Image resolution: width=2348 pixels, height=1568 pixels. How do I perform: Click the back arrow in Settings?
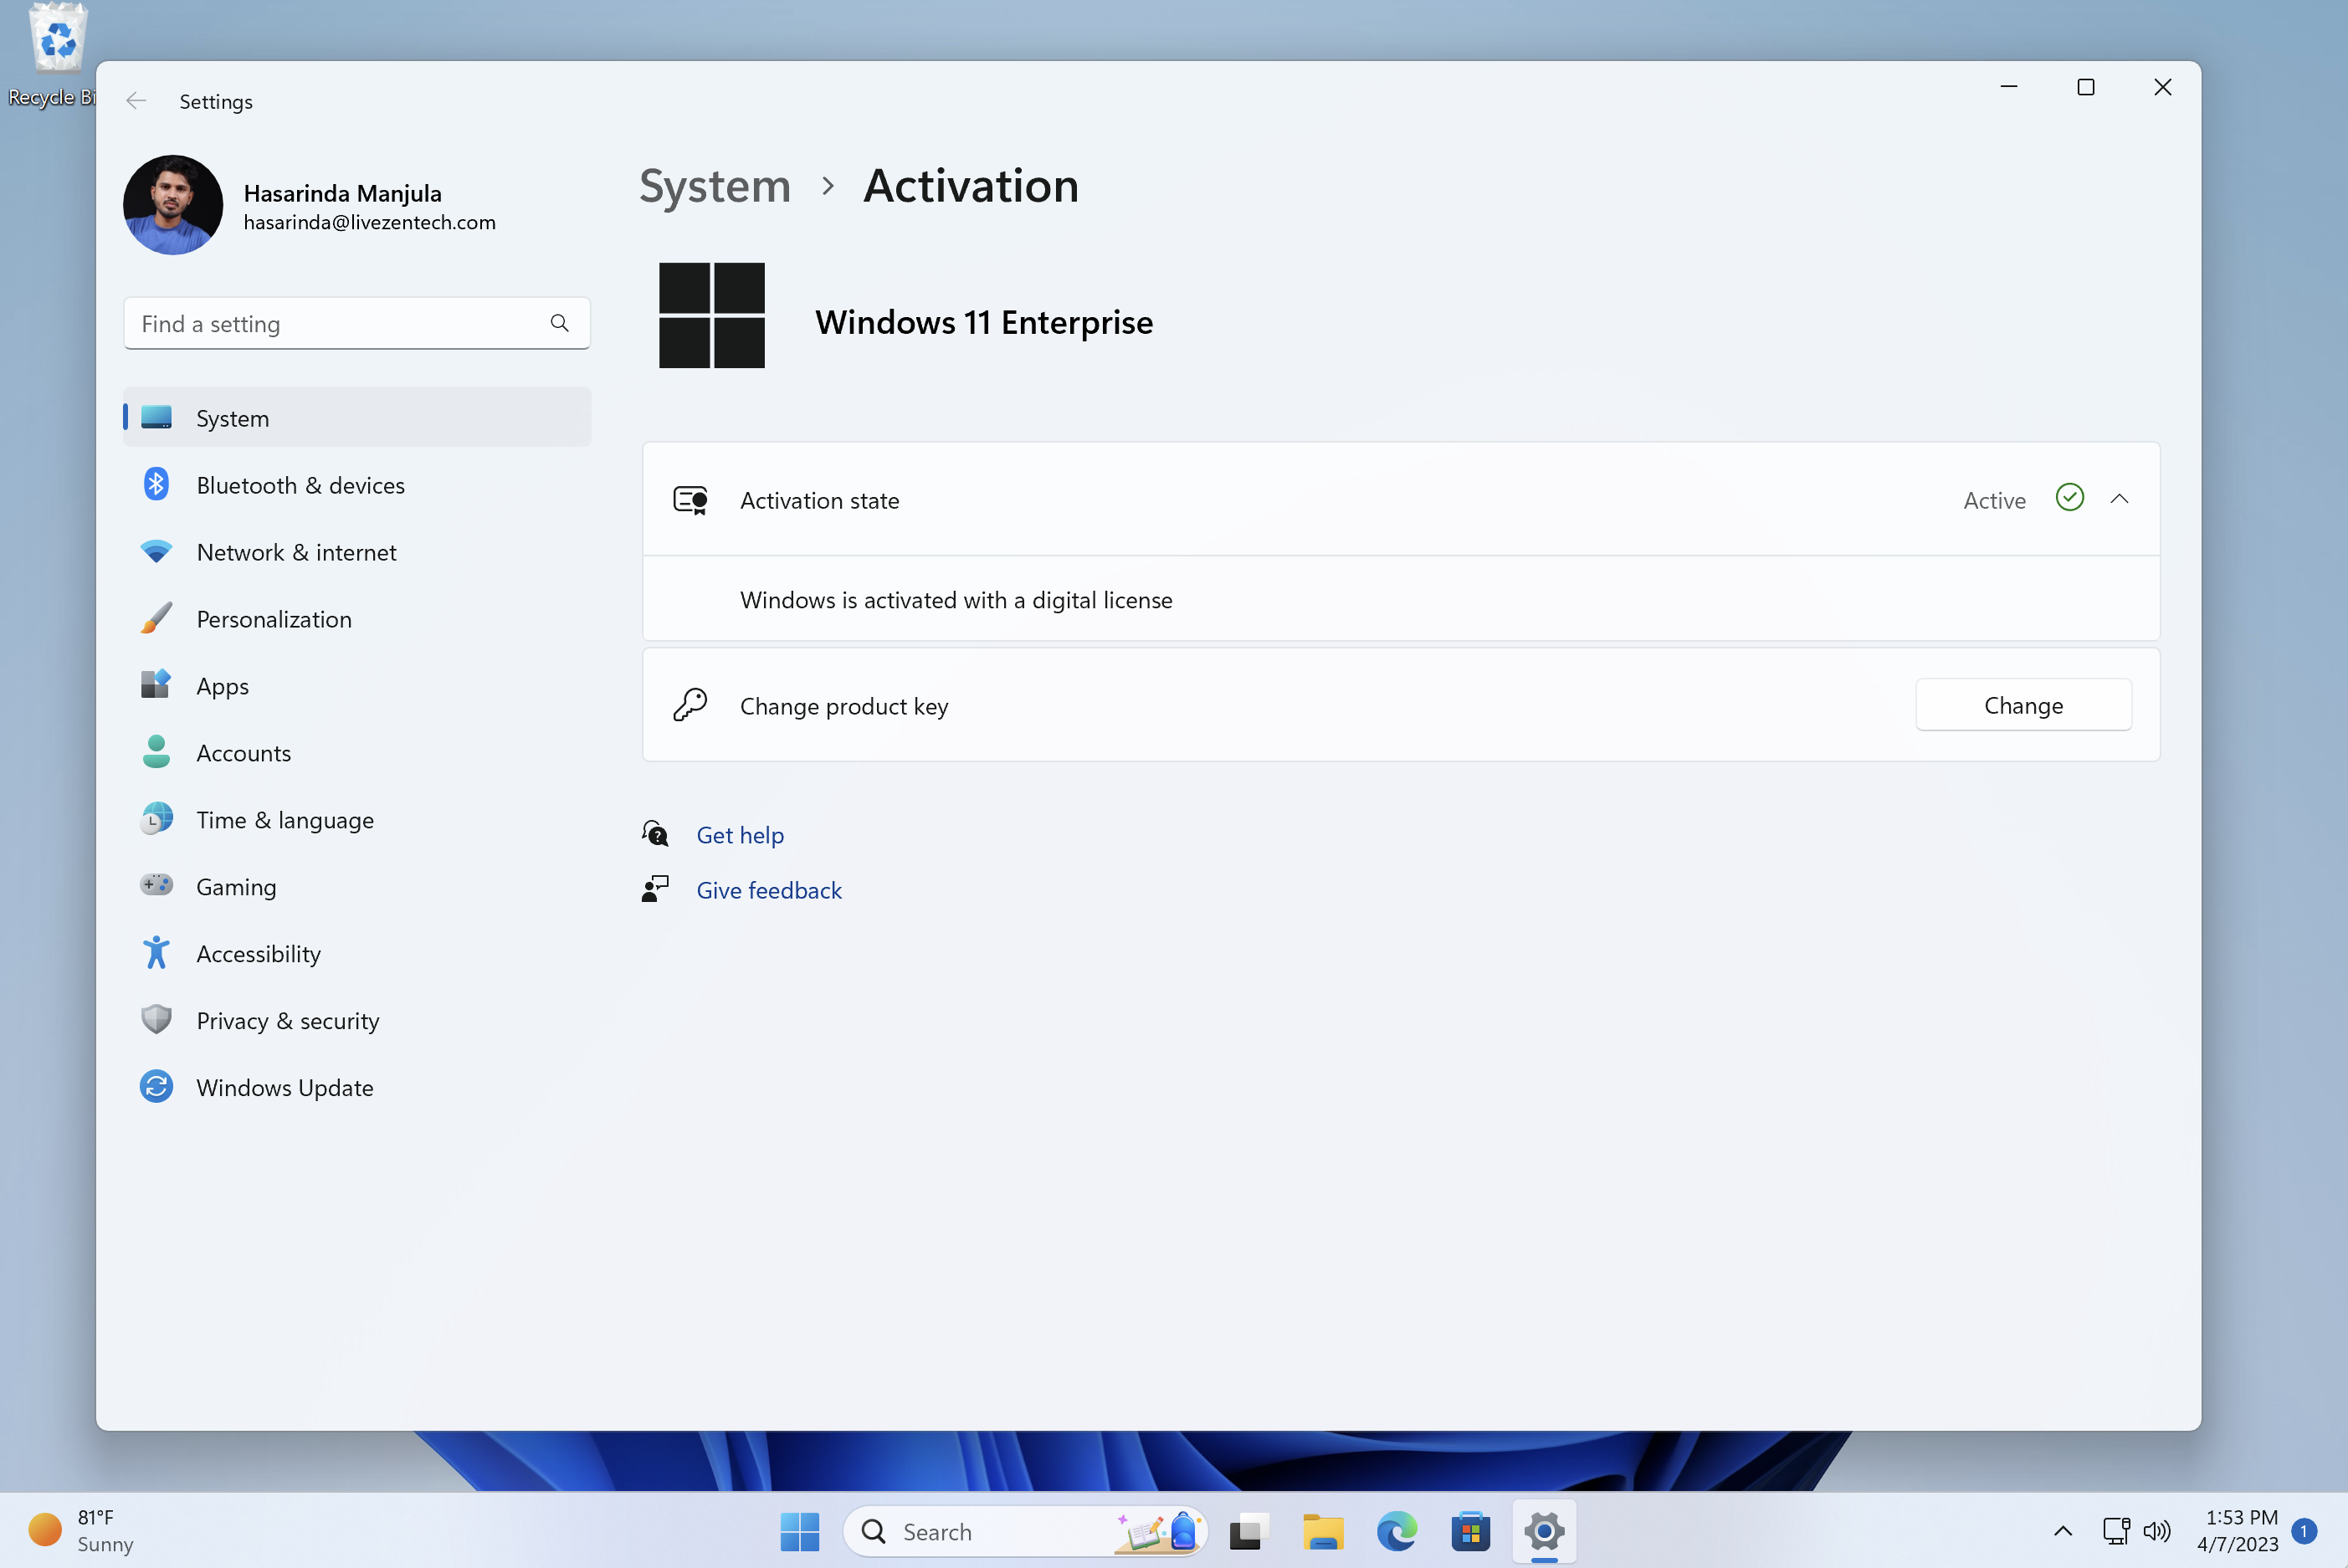tap(136, 101)
